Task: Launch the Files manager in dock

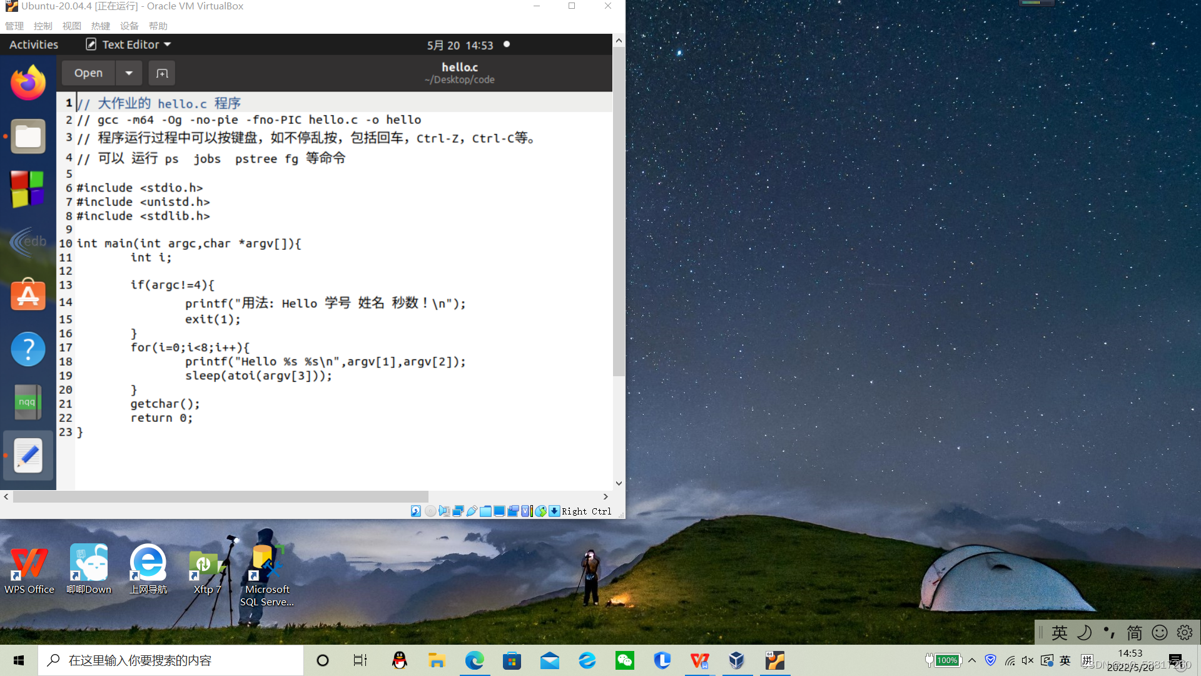Action: click(28, 136)
